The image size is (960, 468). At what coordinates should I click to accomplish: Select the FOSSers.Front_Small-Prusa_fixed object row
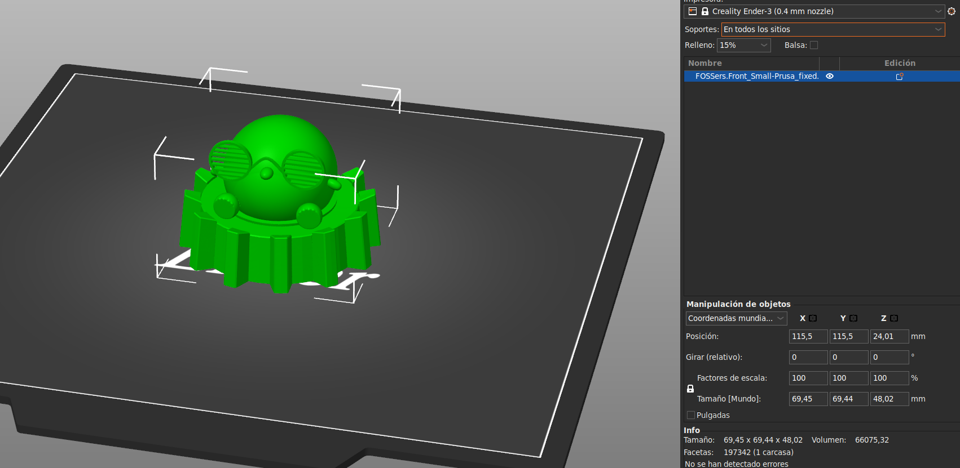(x=822, y=76)
